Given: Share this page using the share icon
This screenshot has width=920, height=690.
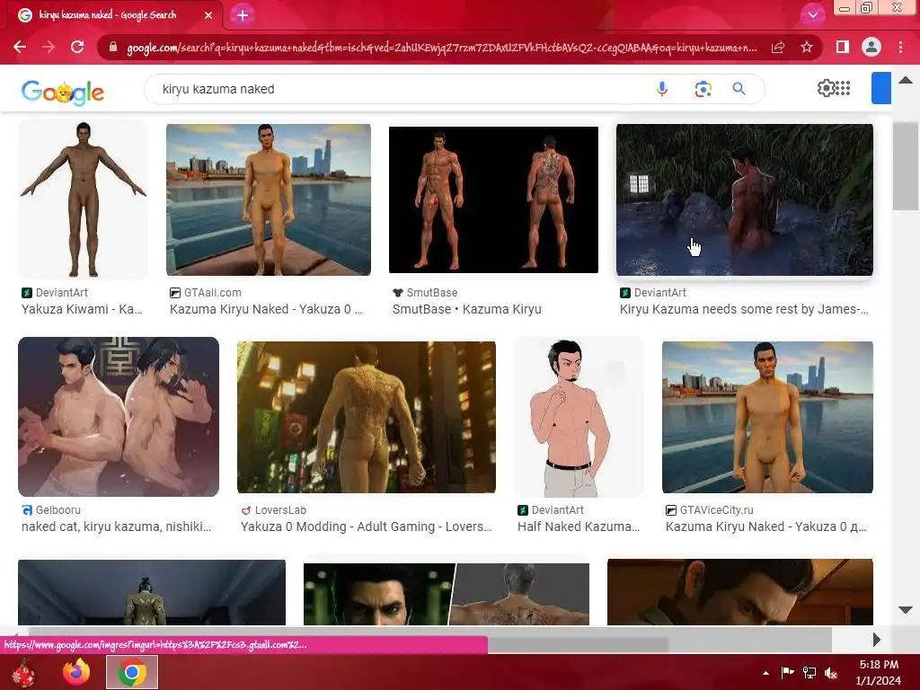Looking at the screenshot, I should click(778, 48).
